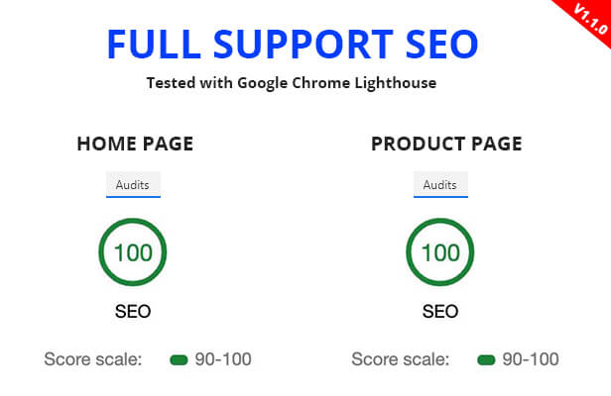This screenshot has width=611, height=396.
Task: Select the green score pill under Product Page
Action: [486, 359]
